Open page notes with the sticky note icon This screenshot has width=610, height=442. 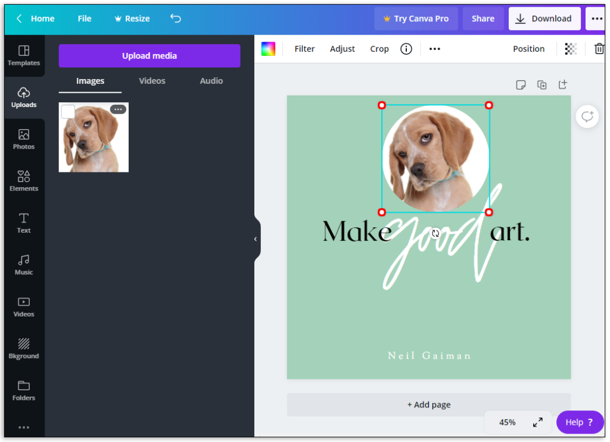click(521, 84)
